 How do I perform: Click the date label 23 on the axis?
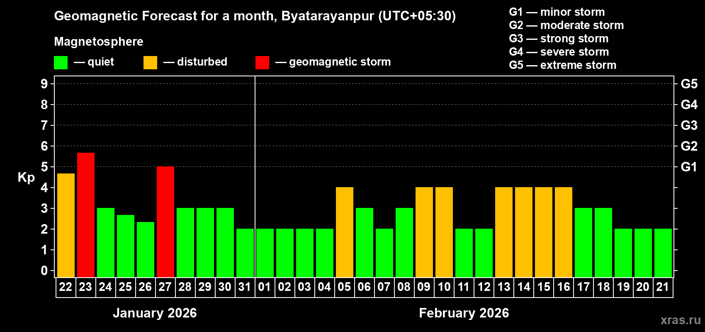coord(85,287)
